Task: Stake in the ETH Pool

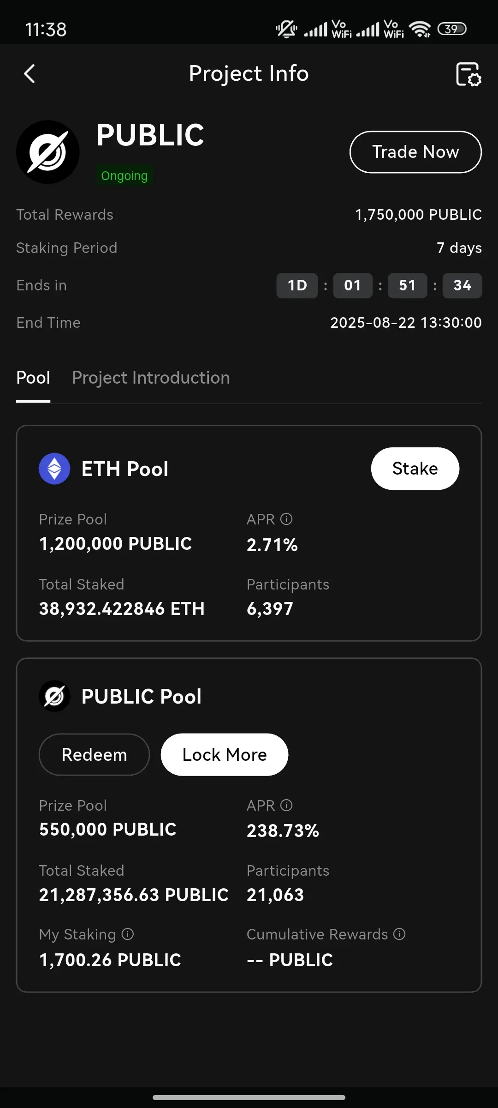Action: click(415, 469)
